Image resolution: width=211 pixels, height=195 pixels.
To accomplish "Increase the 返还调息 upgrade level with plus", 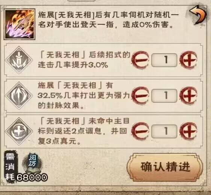I will coord(189,131).
